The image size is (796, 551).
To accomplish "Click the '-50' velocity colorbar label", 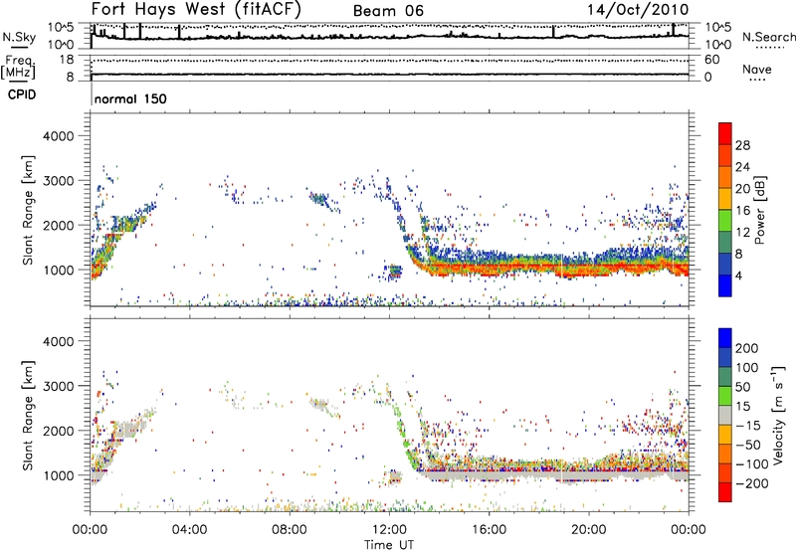I will click(748, 445).
